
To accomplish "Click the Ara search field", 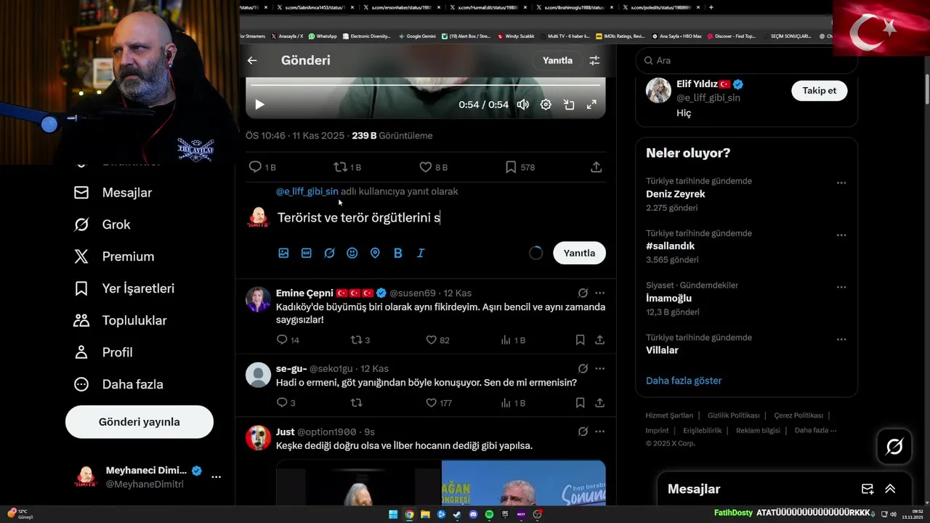I will [746, 60].
